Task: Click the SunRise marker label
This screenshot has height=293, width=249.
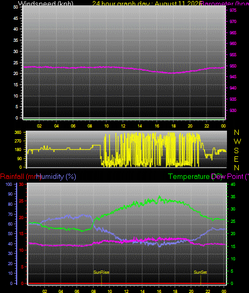Action: pos(101,272)
